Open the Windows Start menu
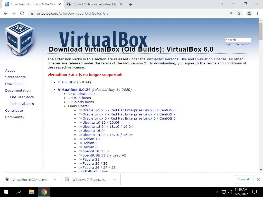The width and height of the screenshot is (263, 197). tap(6, 192)
